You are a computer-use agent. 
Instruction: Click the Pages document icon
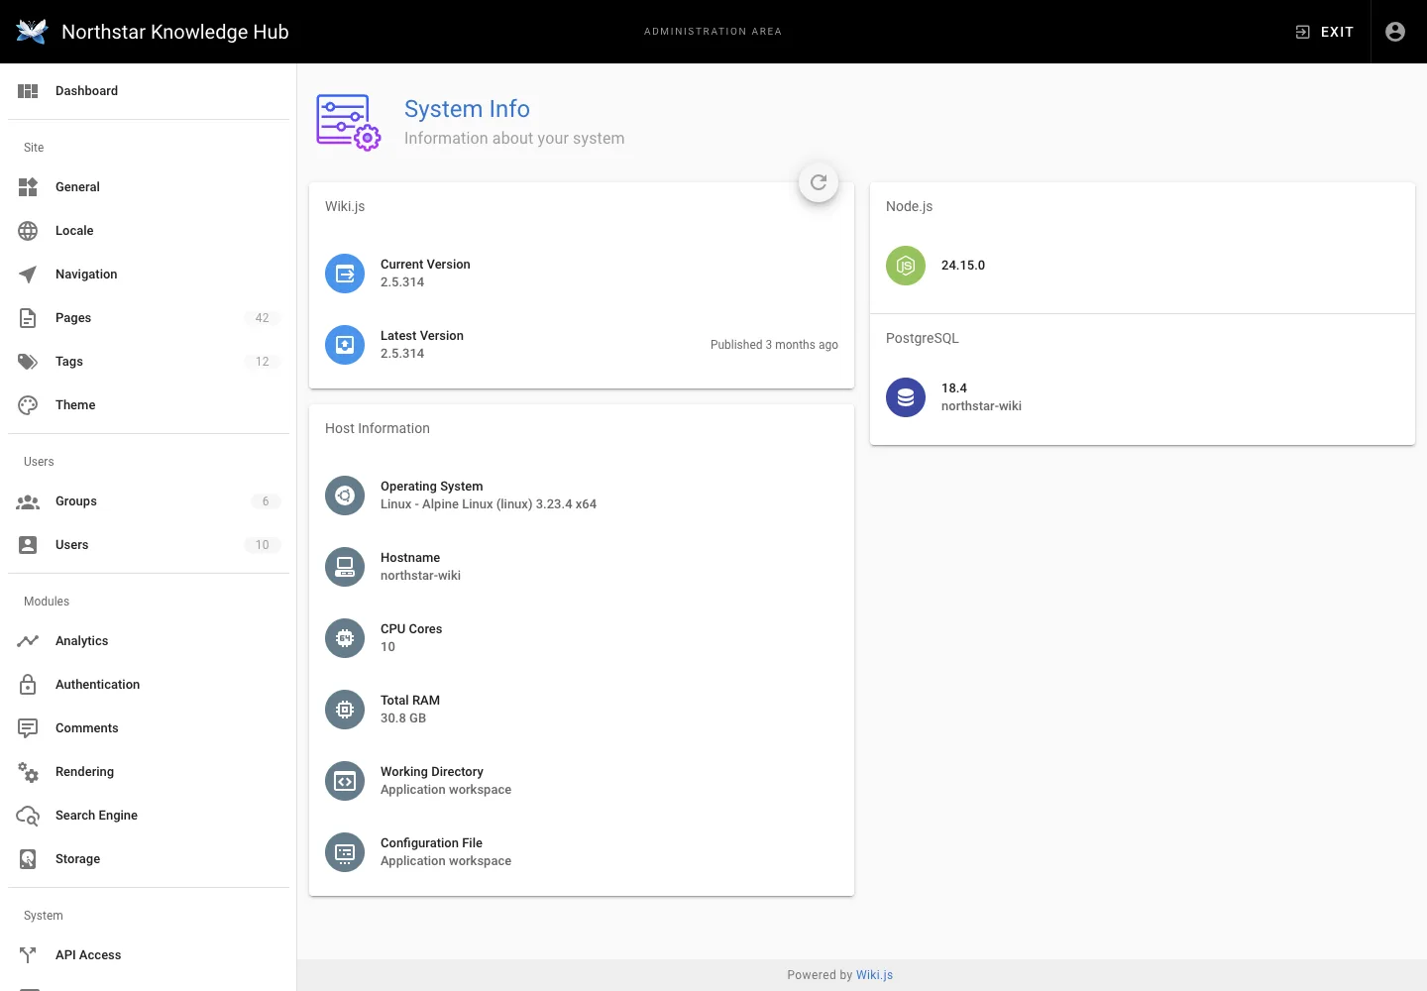coord(28,318)
